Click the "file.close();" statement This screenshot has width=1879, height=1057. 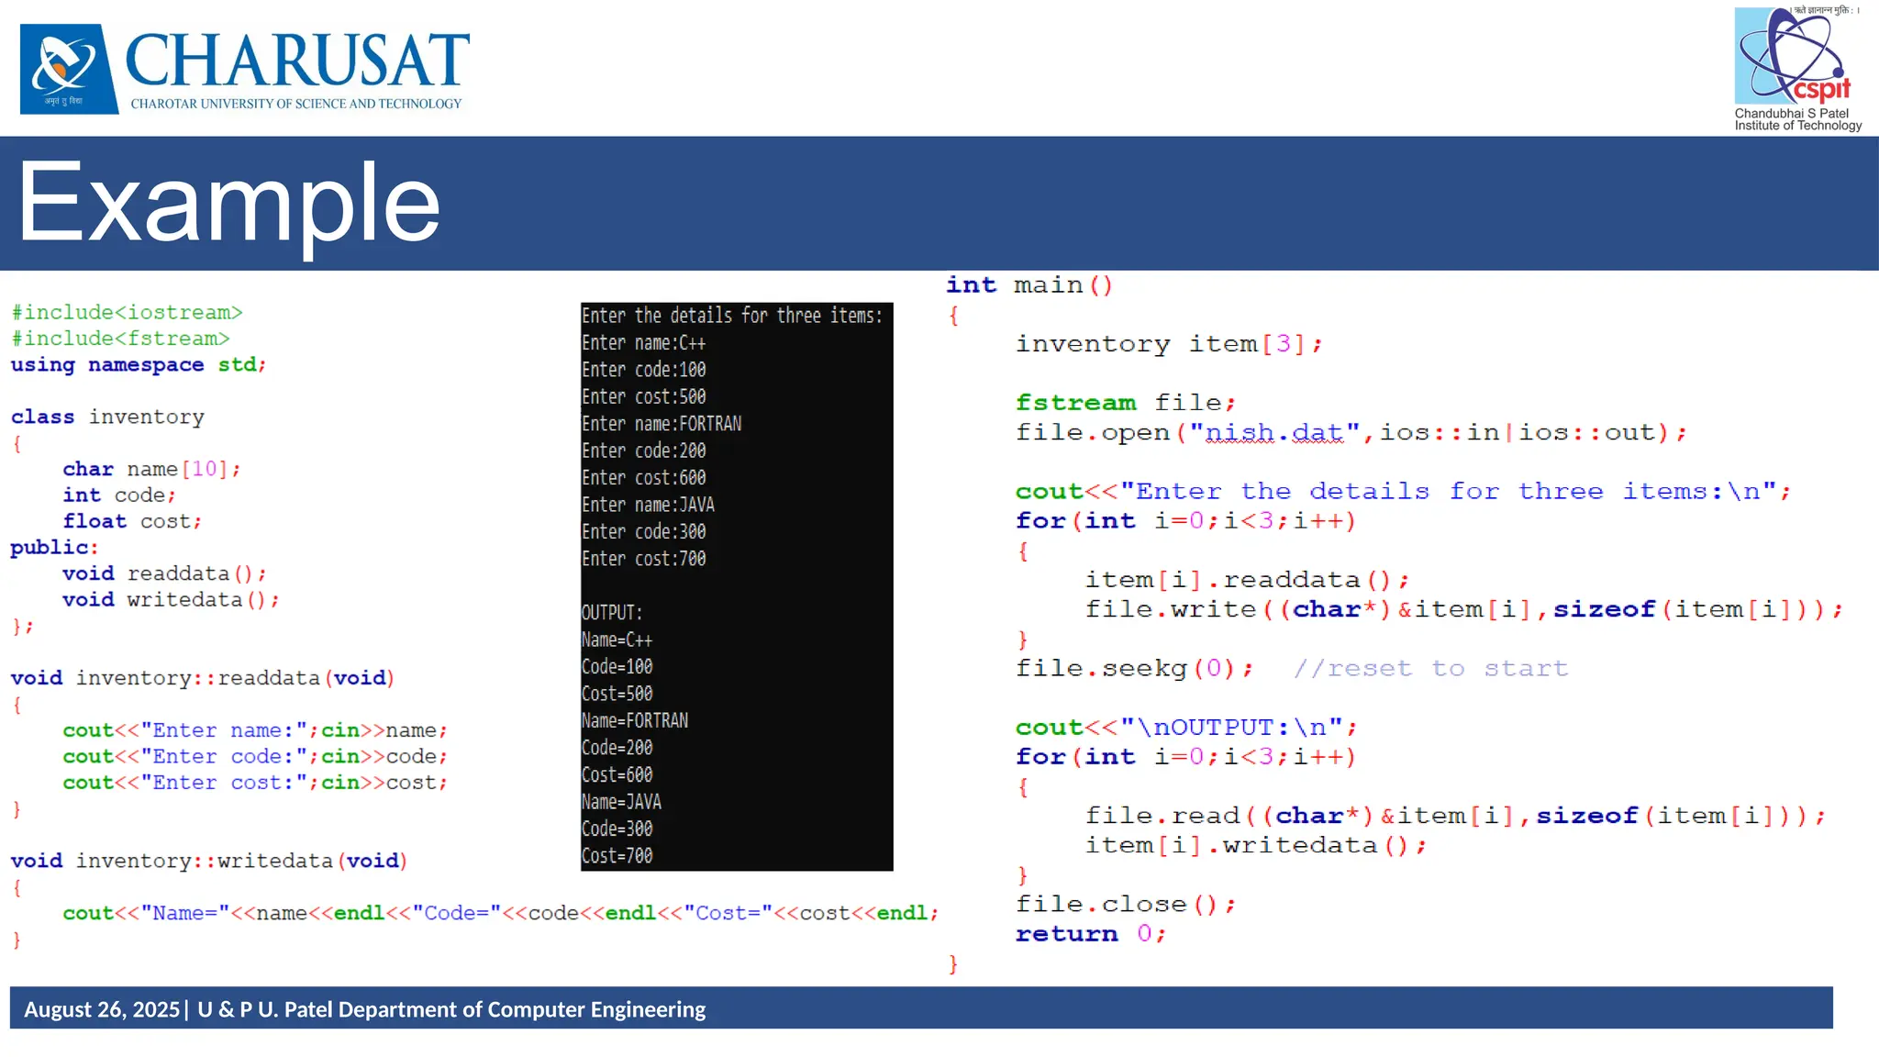(1126, 905)
